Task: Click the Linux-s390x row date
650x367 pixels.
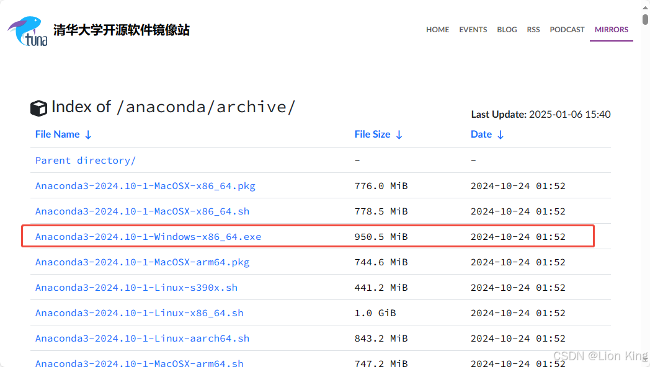Action: click(518, 288)
